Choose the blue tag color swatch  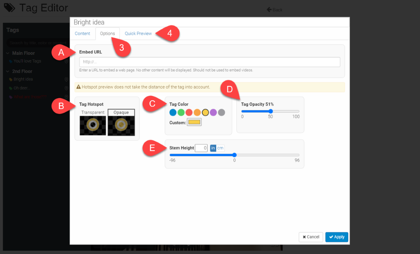173,113
